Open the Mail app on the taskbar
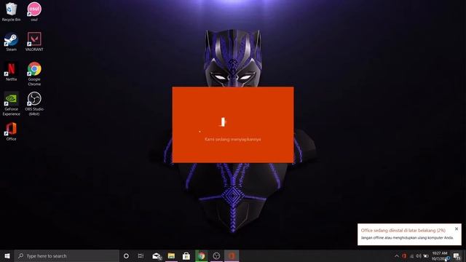The height and width of the screenshot is (262, 466). [157, 255]
